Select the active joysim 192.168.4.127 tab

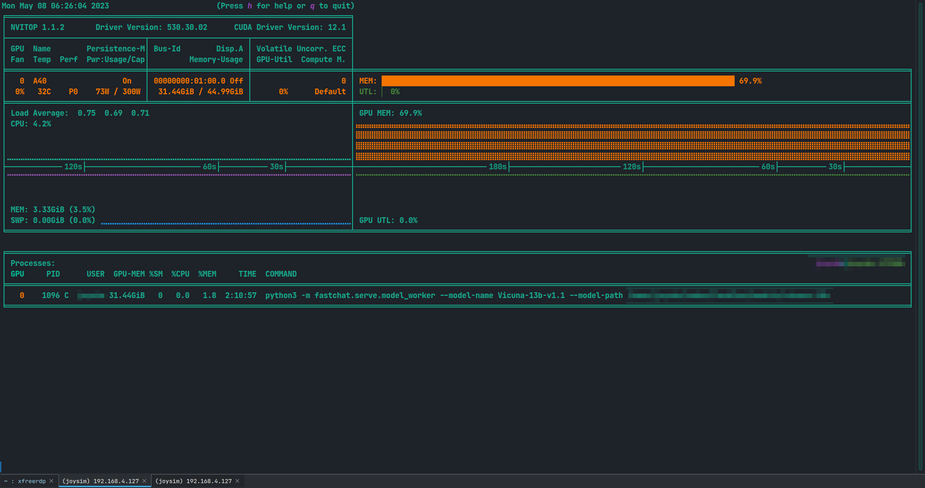[101, 481]
